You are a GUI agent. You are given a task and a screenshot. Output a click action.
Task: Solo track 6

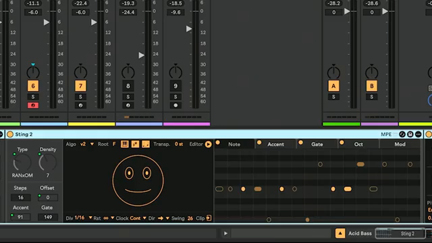tap(33, 97)
